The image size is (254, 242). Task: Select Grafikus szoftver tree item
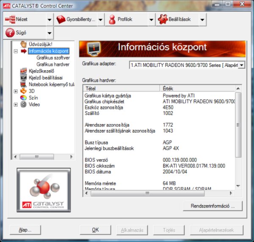[x=53, y=58]
